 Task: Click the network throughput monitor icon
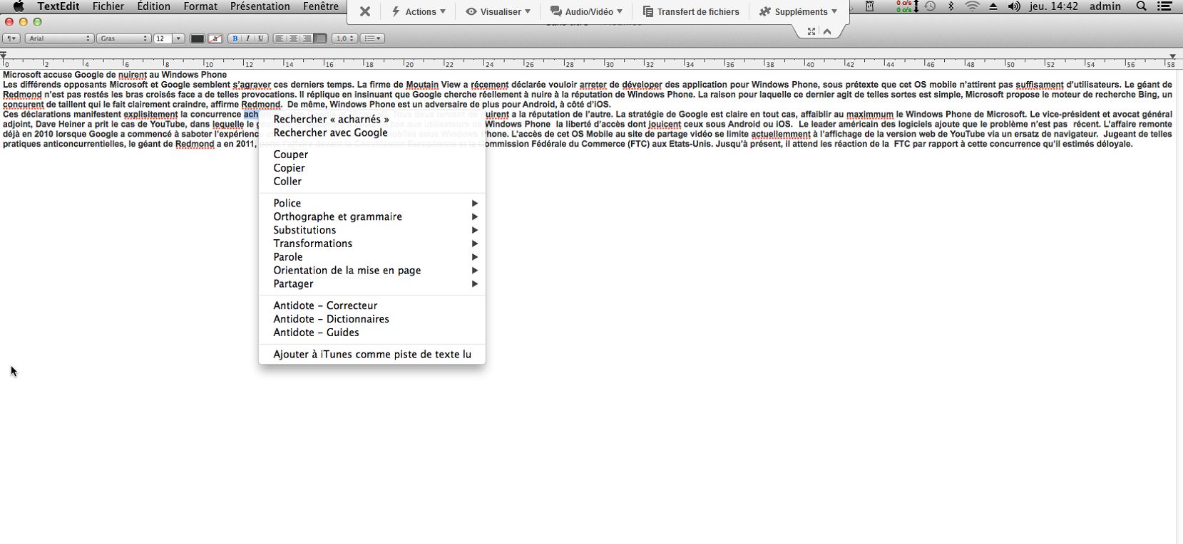coord(907,6)
